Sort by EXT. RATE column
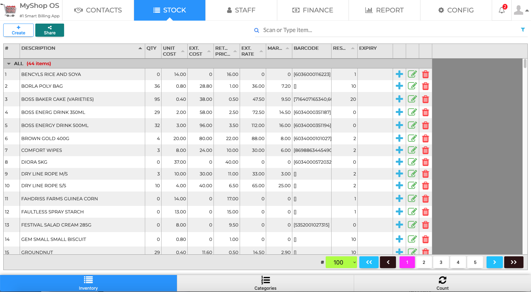Image resolution: width=531 pixels, height=292 pixels. (252, 51)
